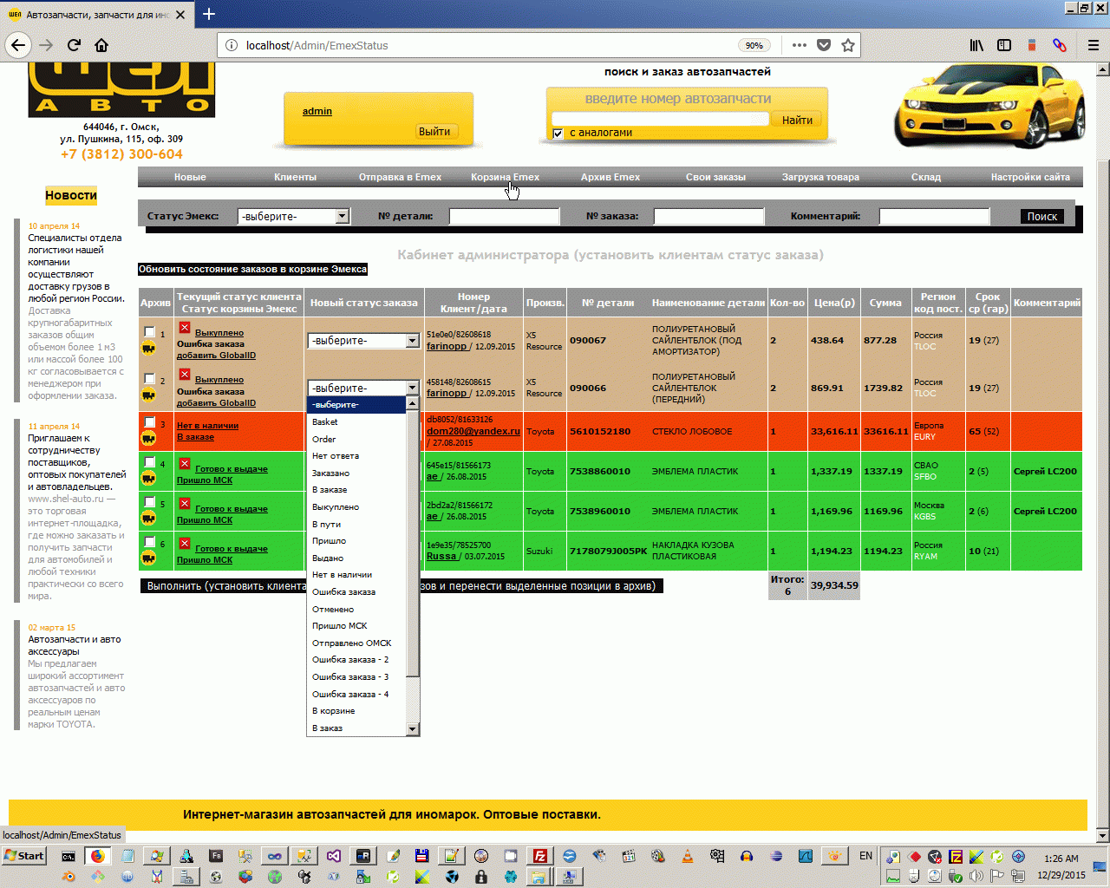Image resolution: width=1110 pixels, height=888 pixels.
Task: Open page actions three-dots menu
Action: pos(800,45)
